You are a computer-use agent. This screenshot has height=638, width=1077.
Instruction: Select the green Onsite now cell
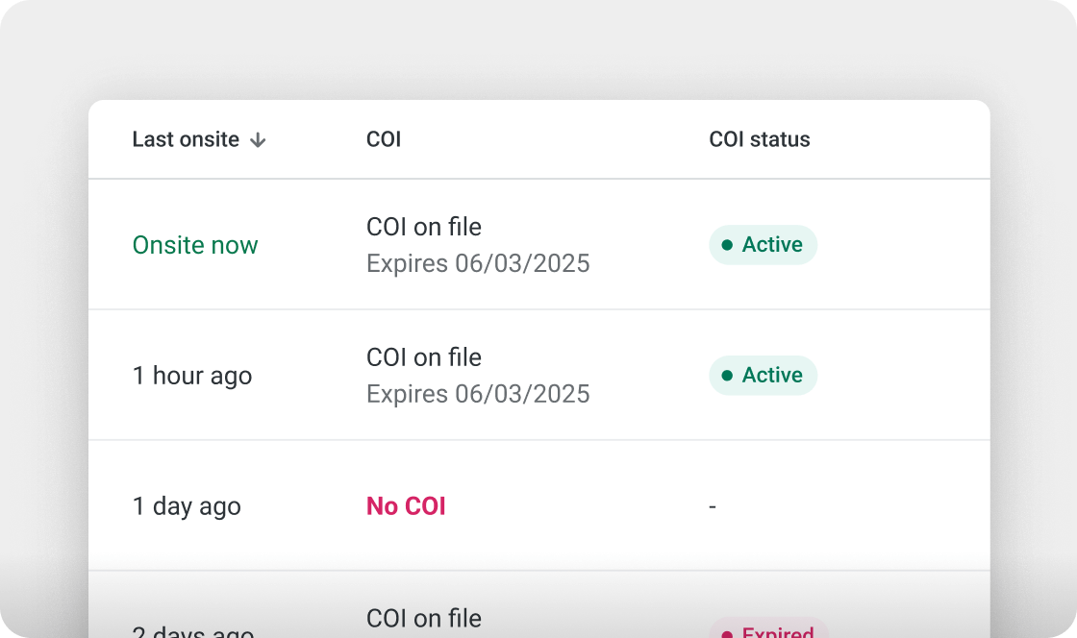(x=195, y=245)
